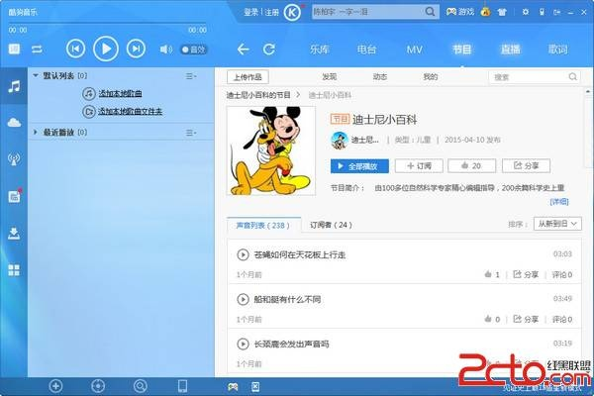Click 添加本地歌曲 link
Screen dimensions: 594x396
[120, 93]
